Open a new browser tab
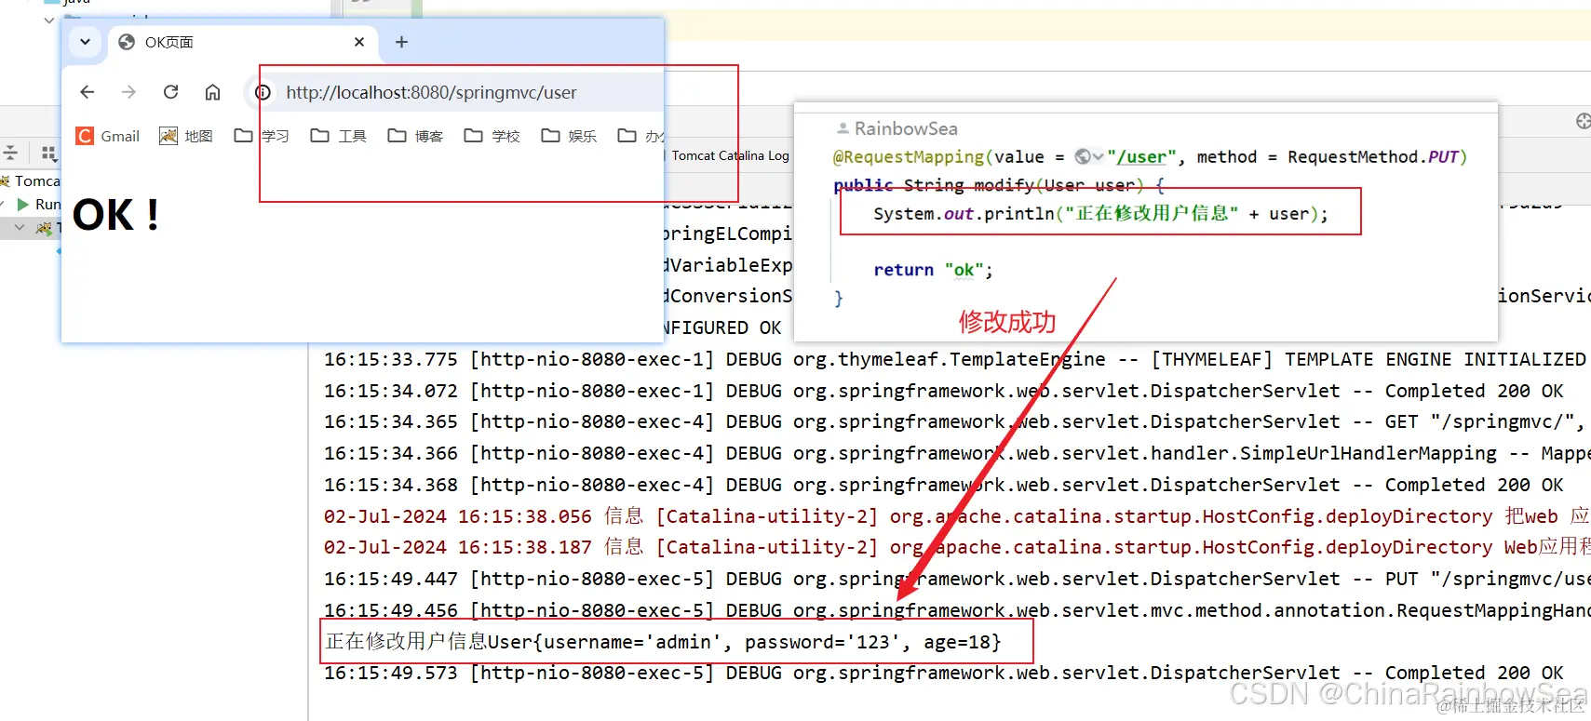This screenshot has width=1591, height=721. pos(401,42)
